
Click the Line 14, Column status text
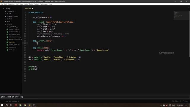pos(12,101)
